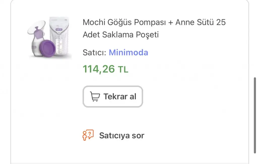Click the "25" quantity in the title
The image size is (258, 164).
tap(221, 22)
